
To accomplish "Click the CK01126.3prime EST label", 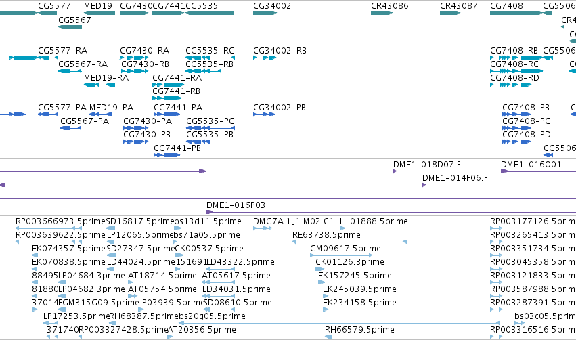I will click(350, 262).
